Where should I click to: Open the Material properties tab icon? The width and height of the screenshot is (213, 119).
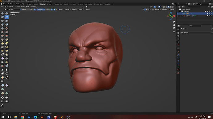click(x=178, y=70)
